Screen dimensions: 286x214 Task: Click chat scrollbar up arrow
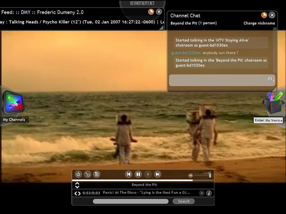[275, 29]
